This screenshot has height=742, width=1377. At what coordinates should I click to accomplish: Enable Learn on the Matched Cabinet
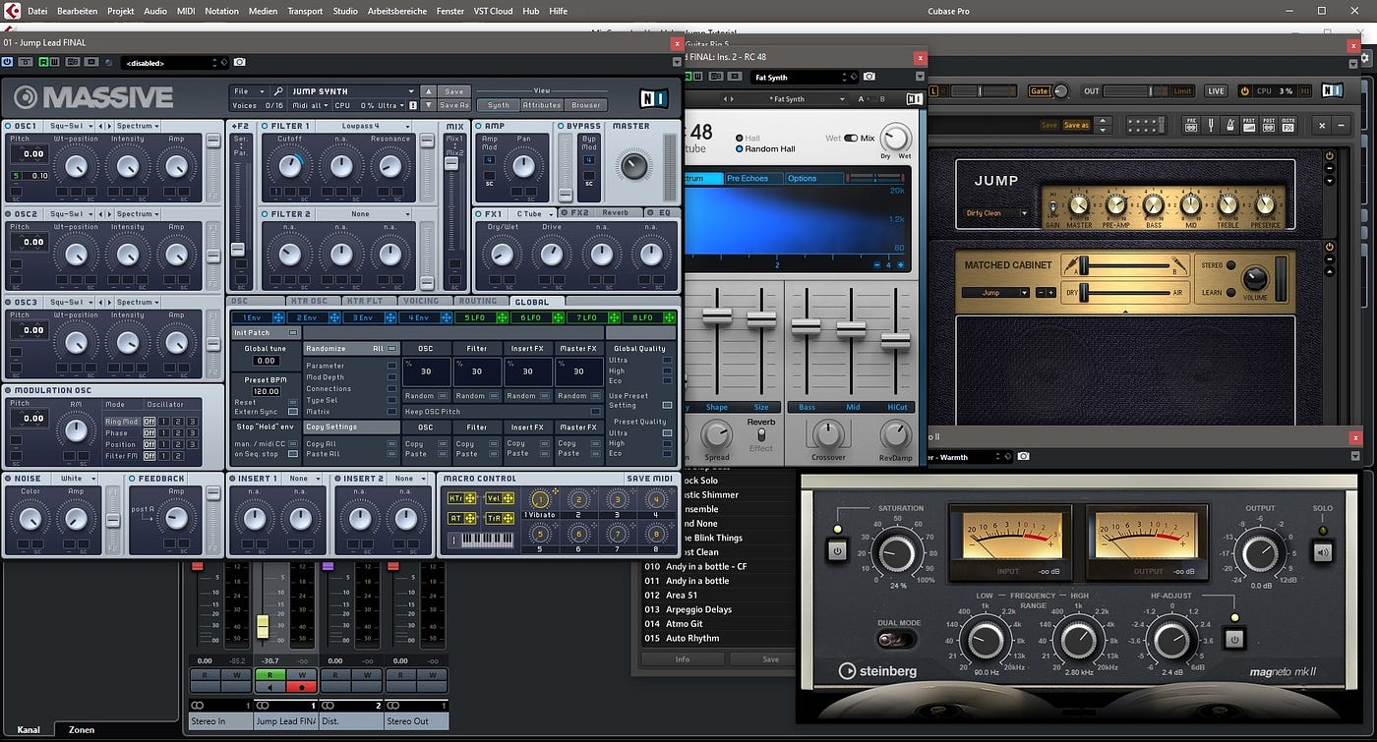pos(1230,292)
